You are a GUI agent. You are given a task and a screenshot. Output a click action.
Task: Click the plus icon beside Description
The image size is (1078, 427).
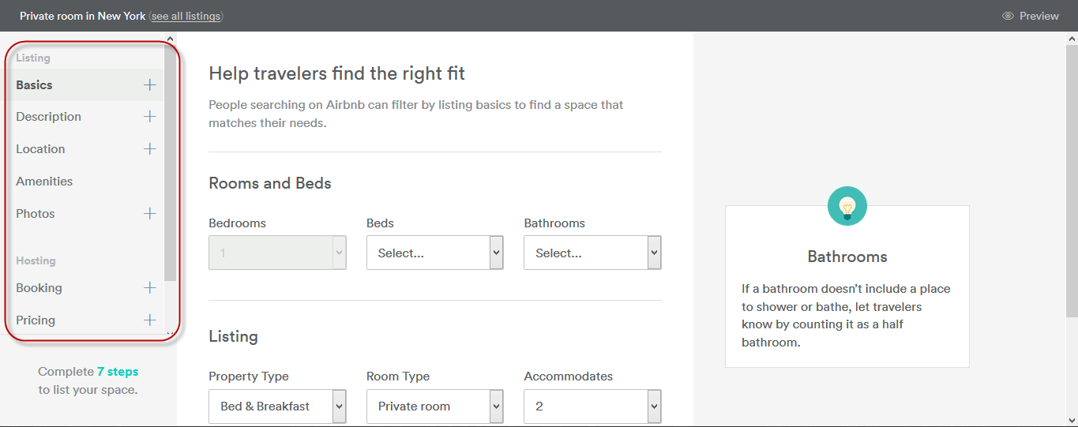150,117
